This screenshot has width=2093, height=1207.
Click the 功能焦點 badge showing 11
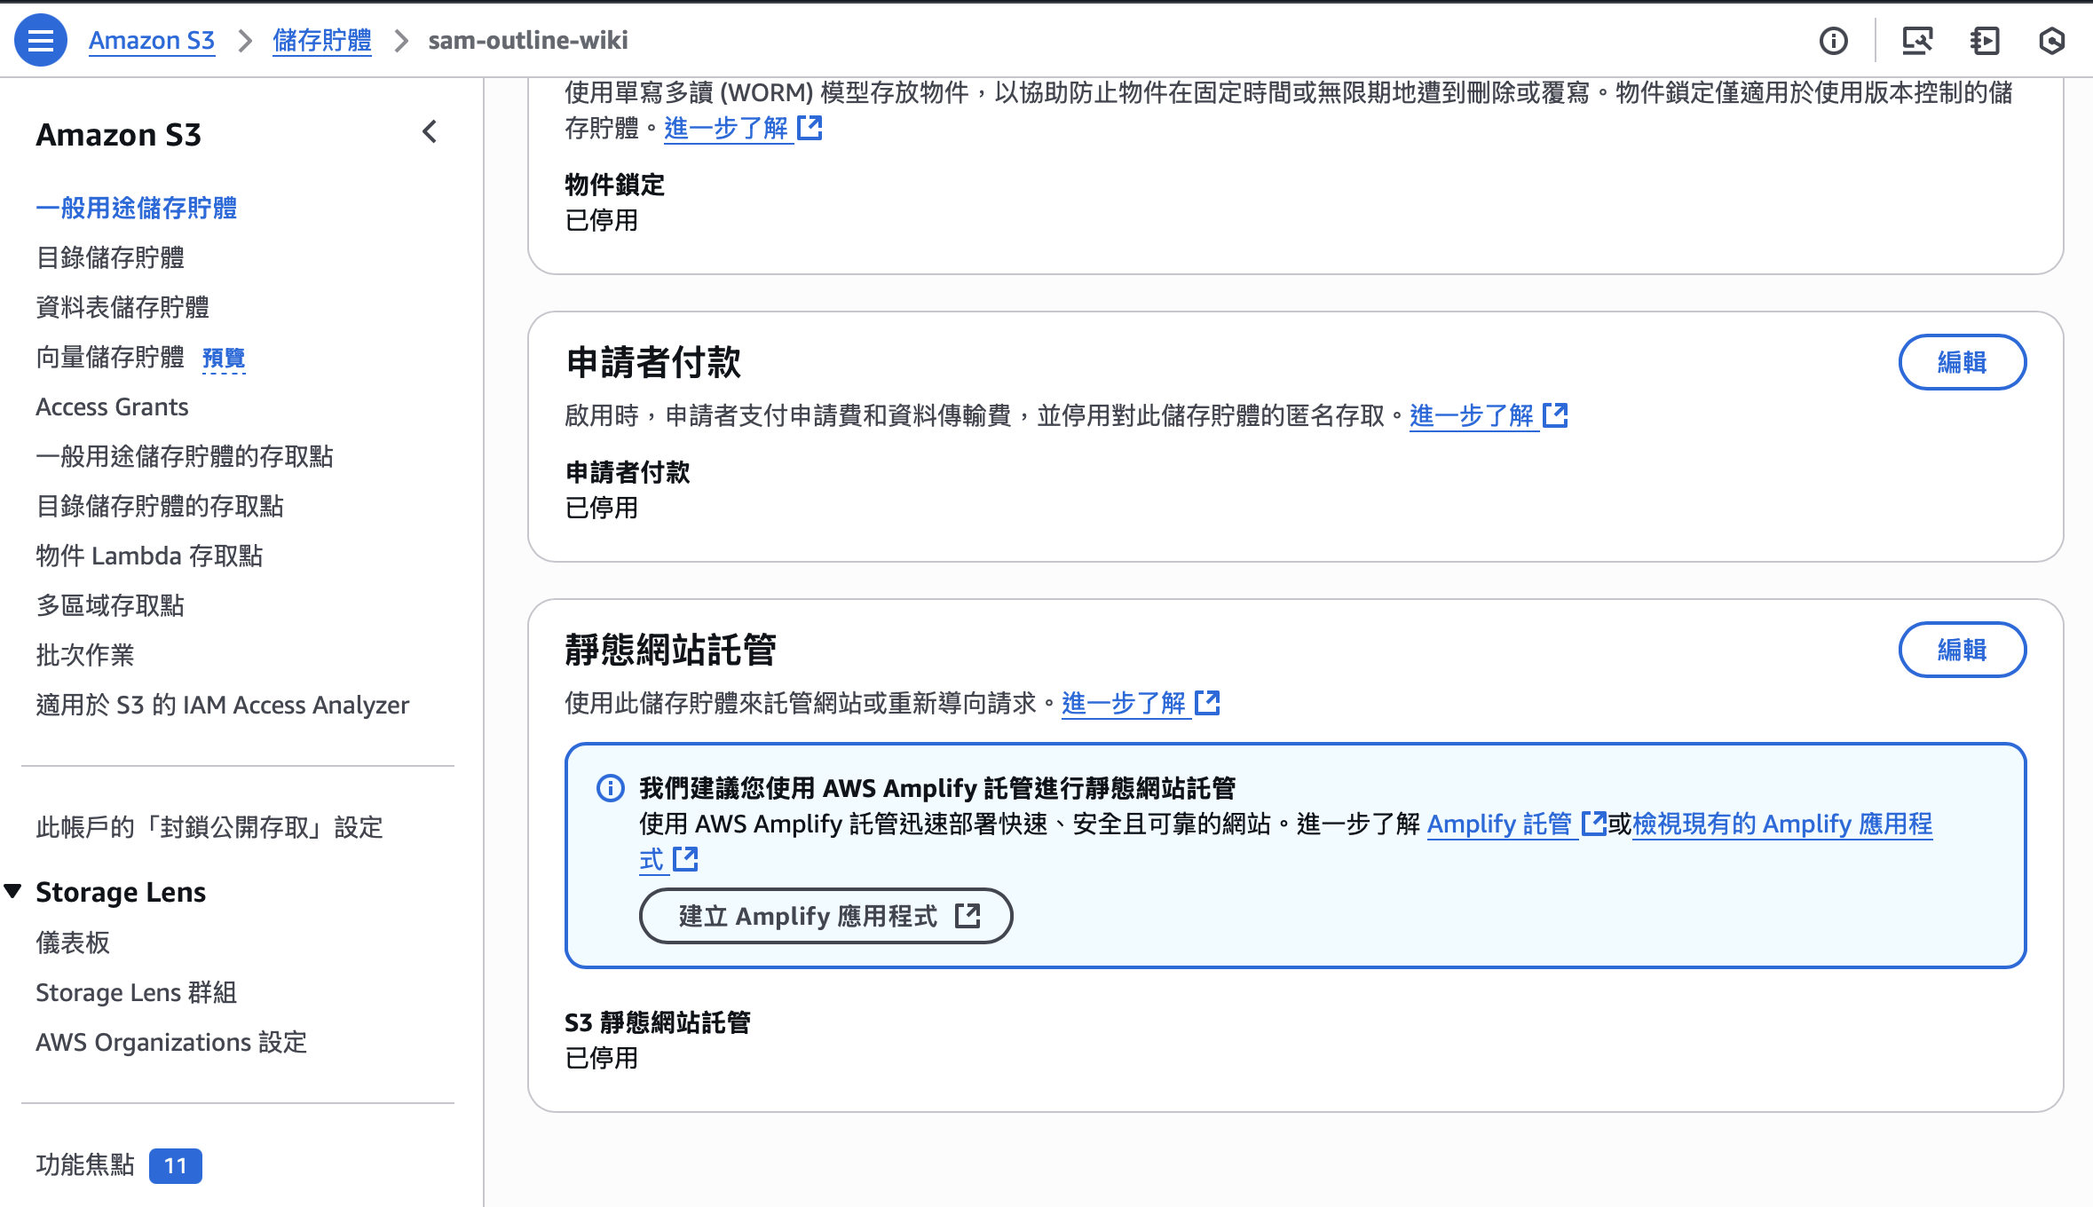(x=175, y=1165)
